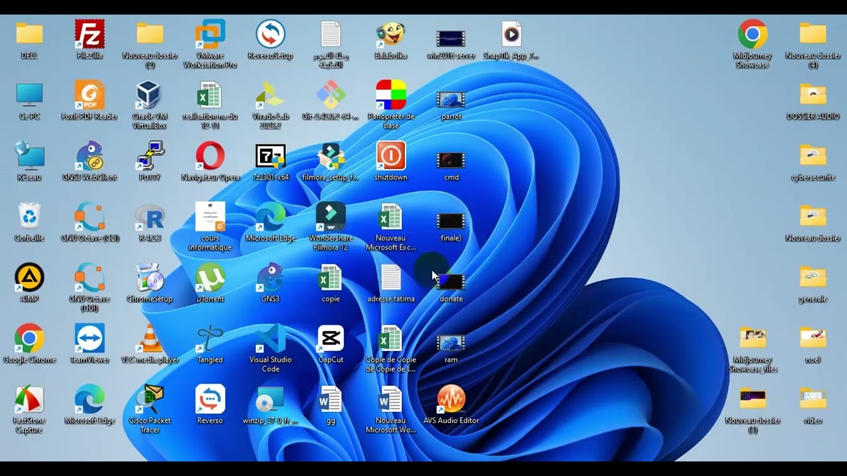Select the GNS3 shortcut icon

point(270,278)
